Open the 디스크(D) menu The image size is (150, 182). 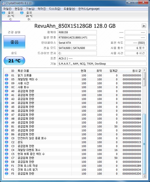click(55, 9)
